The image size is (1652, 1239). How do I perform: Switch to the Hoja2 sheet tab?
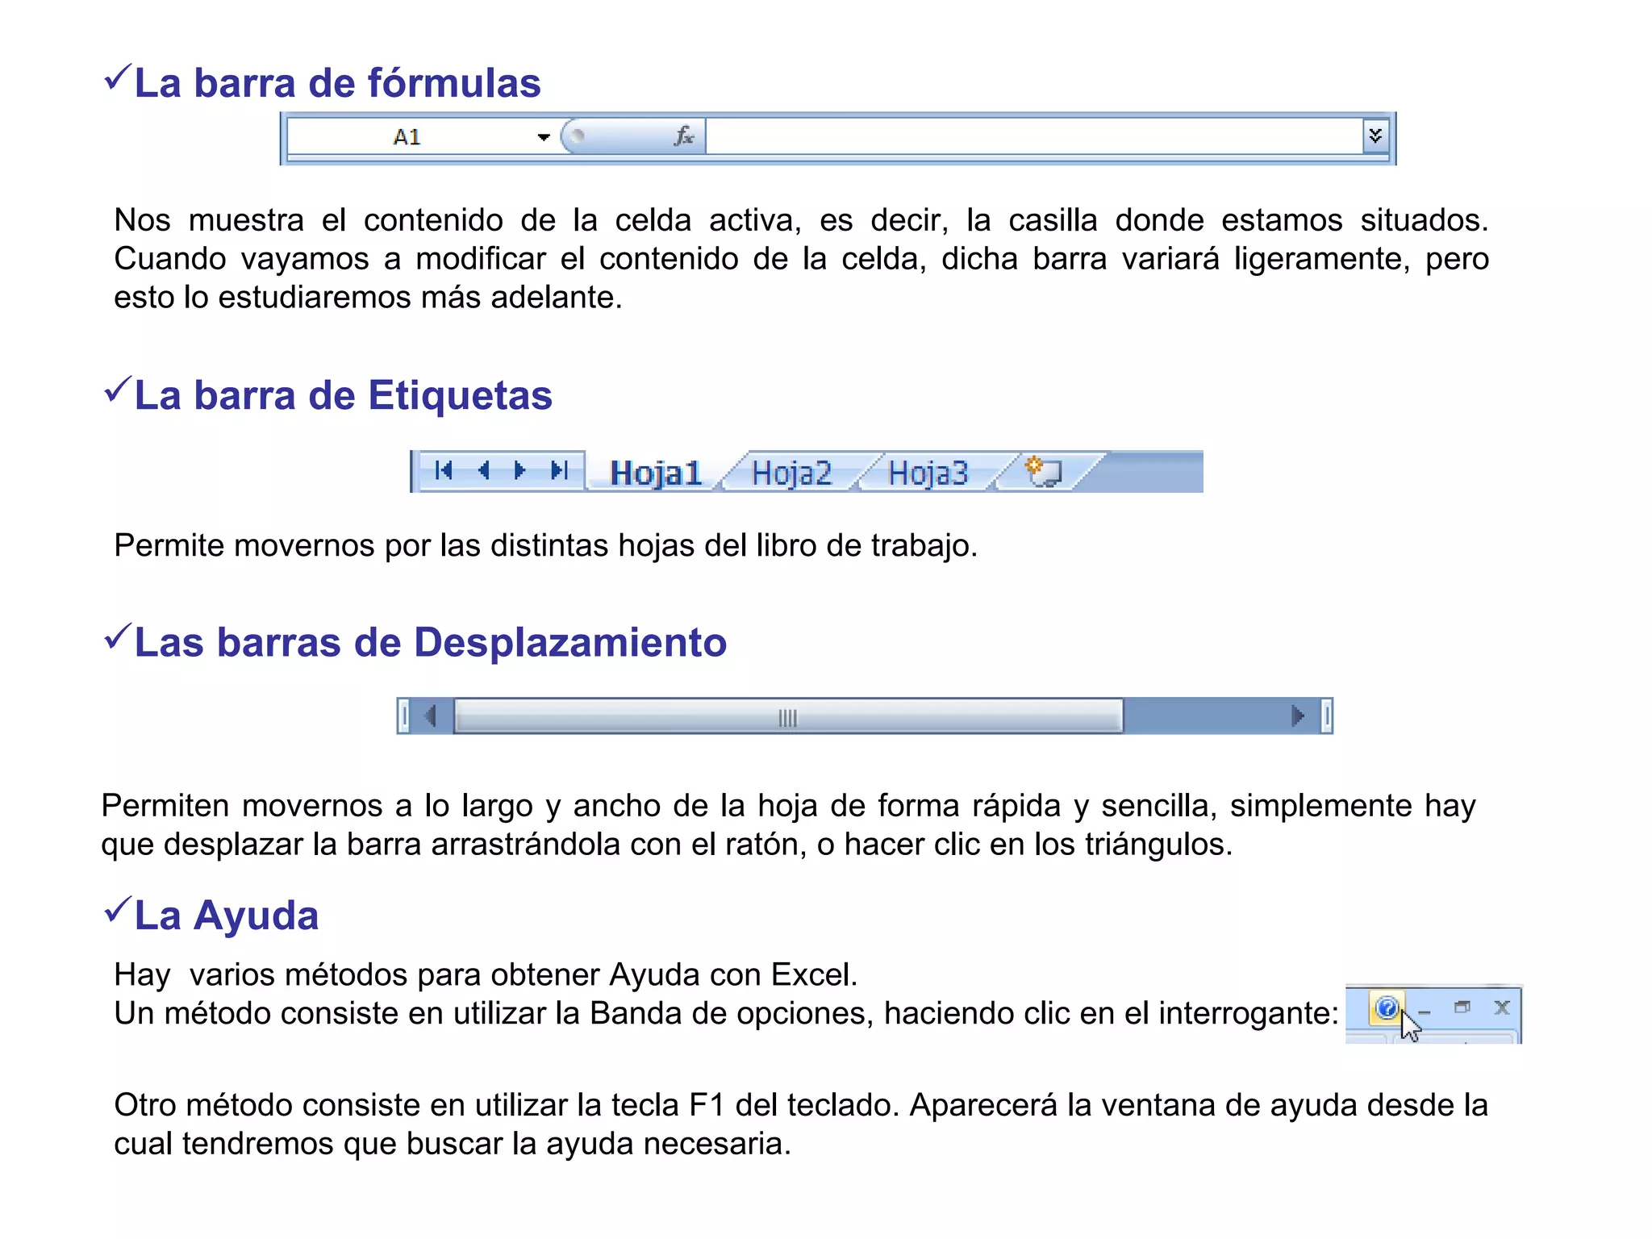(791, 473)
